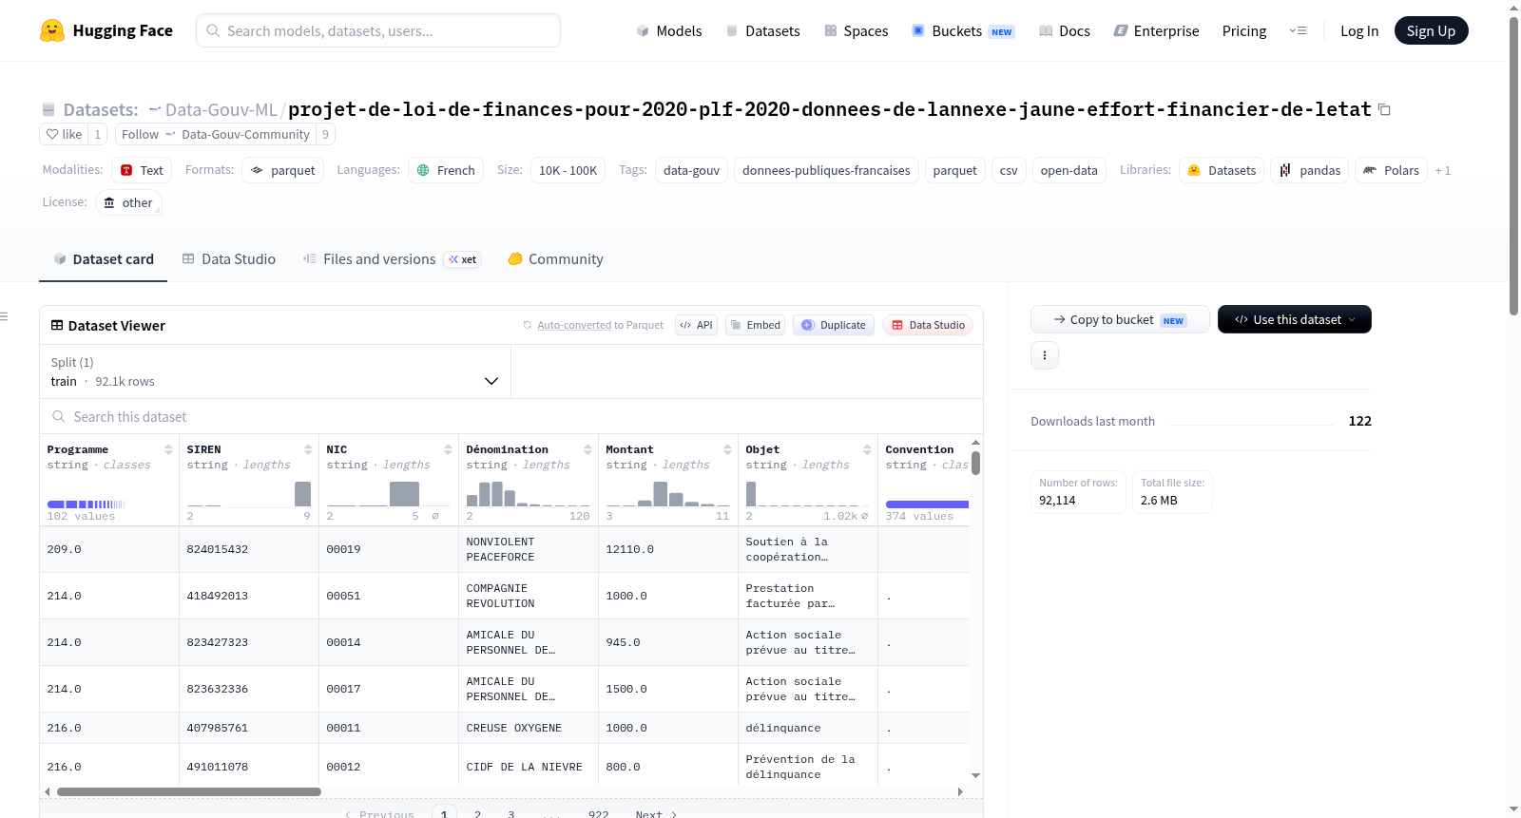The height and width of the screenshot is (818, 1521).
Task: Click the heart like icon
Action: tap(52, 134)
